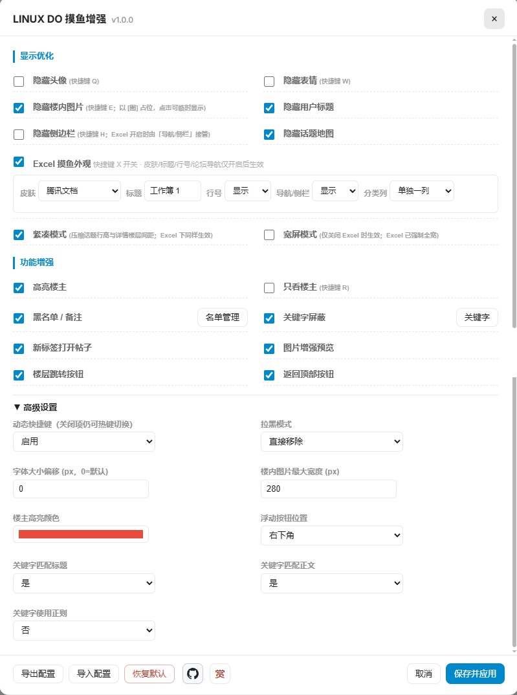Open the 导航/侧栏 dropdown

335,191
